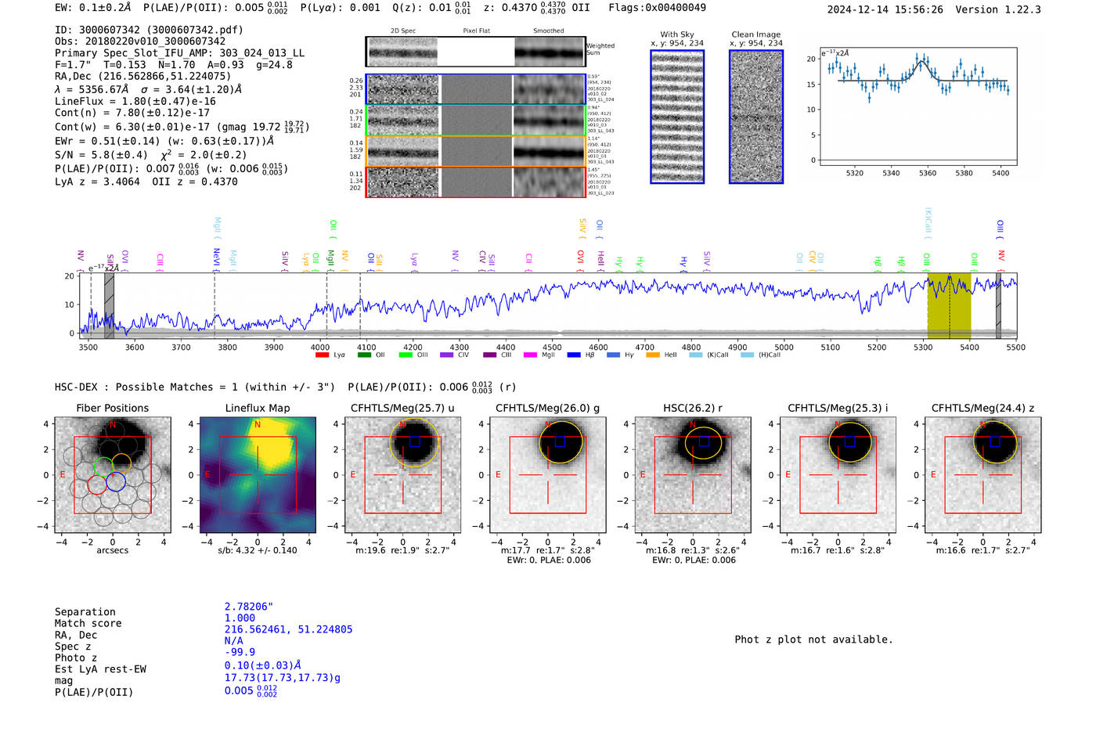Click the 'Obs: 20180220v010_3000607342' line
This screenshot has height=746, width=1096.
(140, 41)
